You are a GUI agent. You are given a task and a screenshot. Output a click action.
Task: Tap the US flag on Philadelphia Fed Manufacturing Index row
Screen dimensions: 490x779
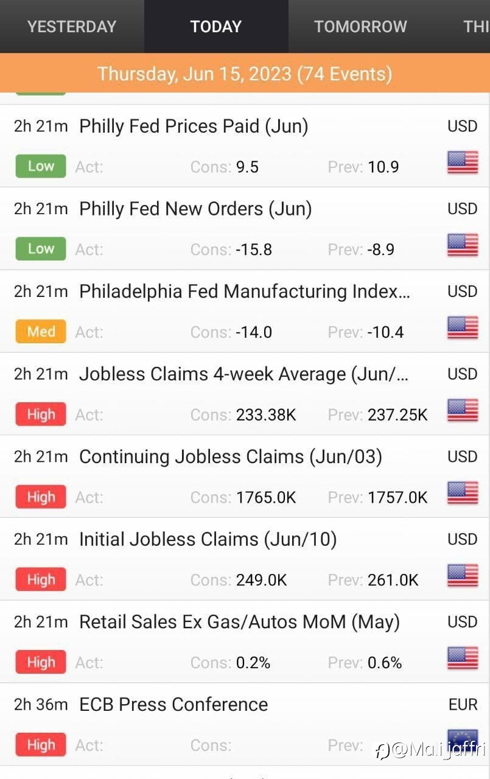463,328
